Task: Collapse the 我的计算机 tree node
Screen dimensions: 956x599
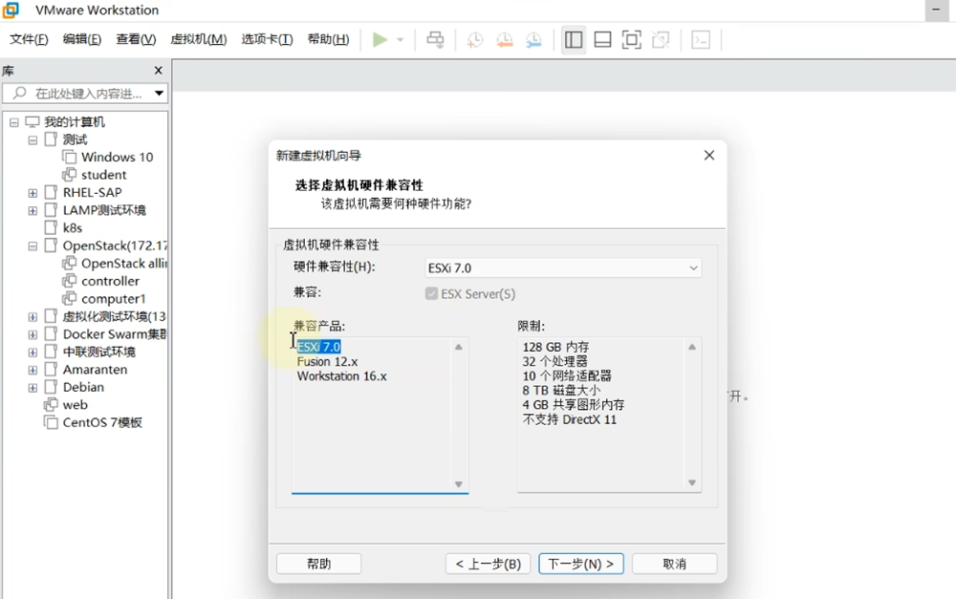Action: [14, 122]
